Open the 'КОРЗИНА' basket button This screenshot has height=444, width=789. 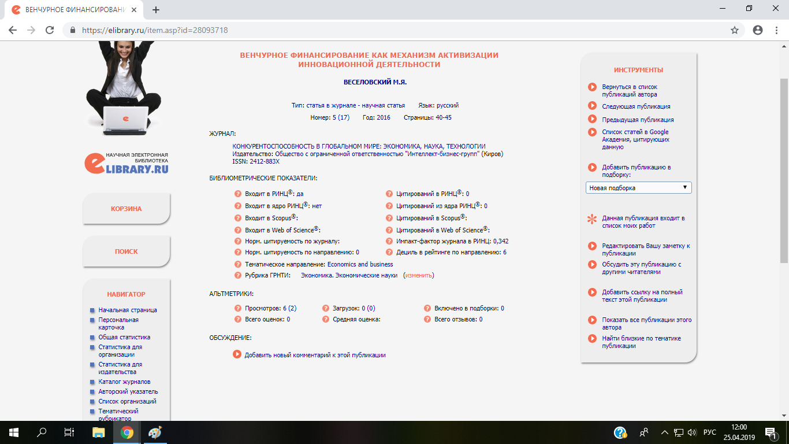(126, 209)
